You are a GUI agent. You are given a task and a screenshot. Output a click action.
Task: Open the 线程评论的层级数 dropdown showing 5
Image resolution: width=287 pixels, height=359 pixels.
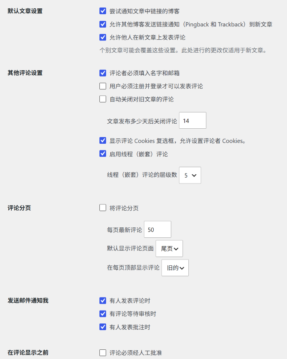point(190,175)
